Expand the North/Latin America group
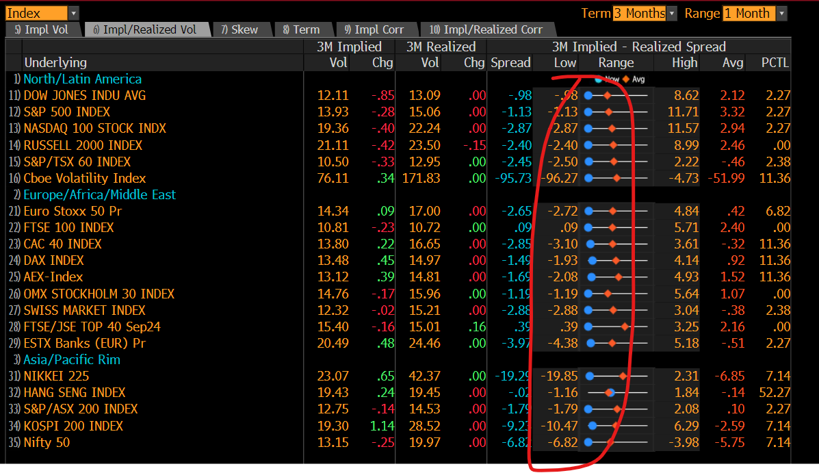This screenshot has width=819, height=473. 82,79
